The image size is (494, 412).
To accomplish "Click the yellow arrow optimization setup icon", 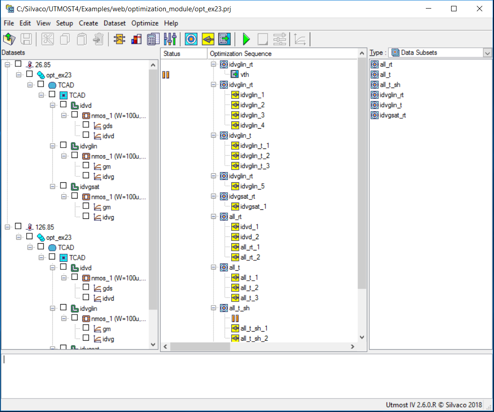I will (208, 39).
